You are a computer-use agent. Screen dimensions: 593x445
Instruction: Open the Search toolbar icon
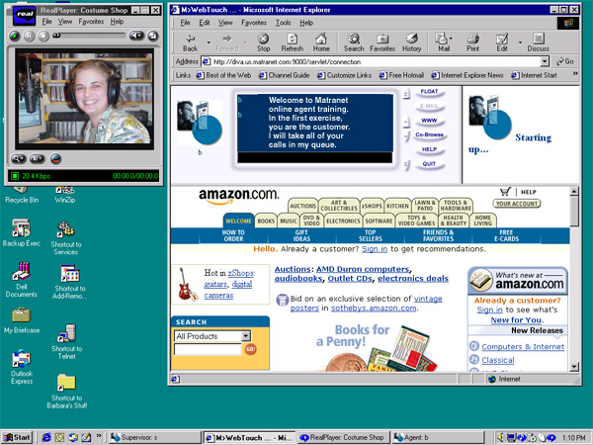point(354,43)
